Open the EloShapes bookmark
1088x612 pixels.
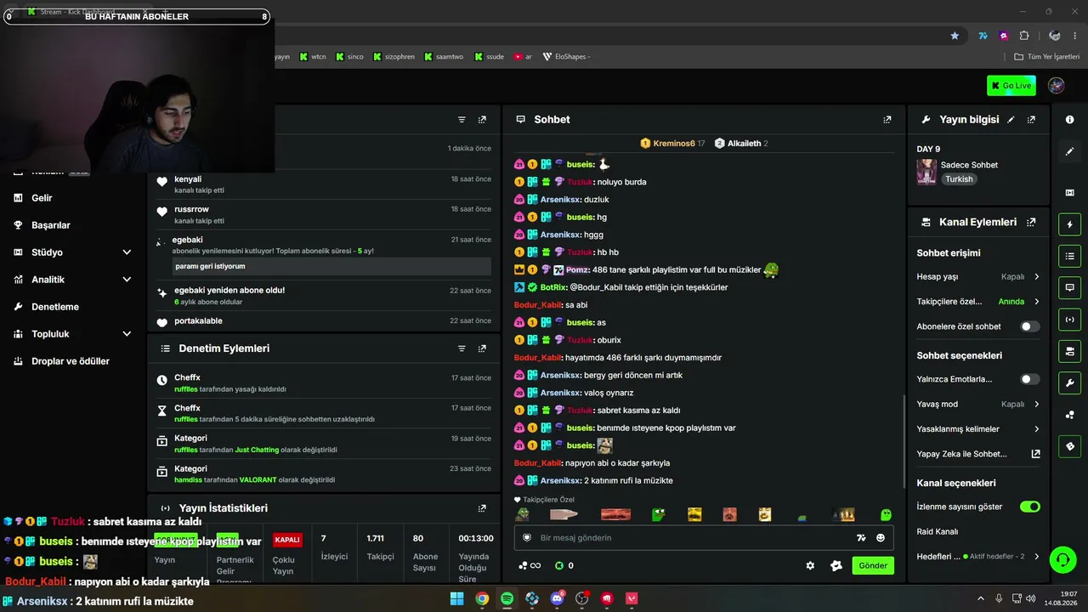[x=566, y=57]
